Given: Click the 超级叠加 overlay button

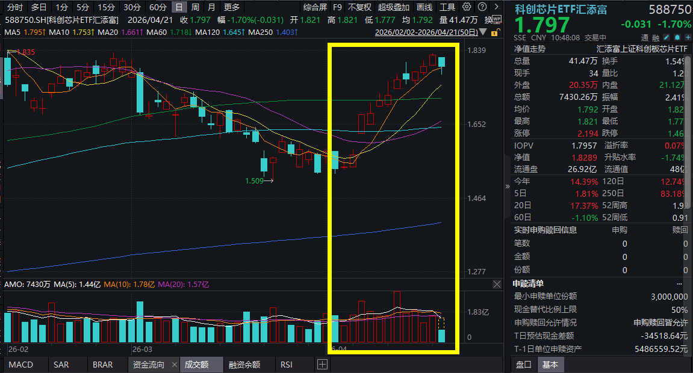Looking at the screenshot, I should coord(393,7).
